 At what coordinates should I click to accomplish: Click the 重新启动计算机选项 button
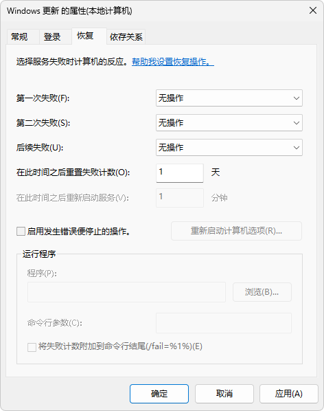pyautogui.click(x=236, y=231)
